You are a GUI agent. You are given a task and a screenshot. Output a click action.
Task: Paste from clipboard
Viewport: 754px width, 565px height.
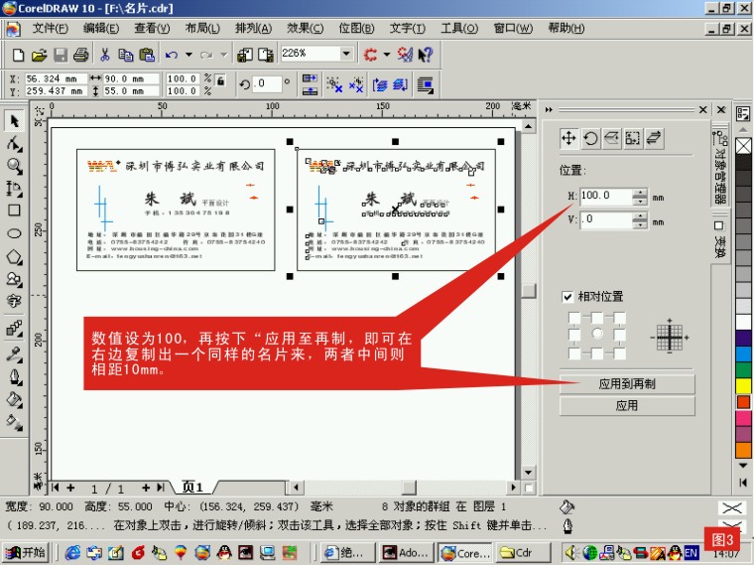point(147,55)
